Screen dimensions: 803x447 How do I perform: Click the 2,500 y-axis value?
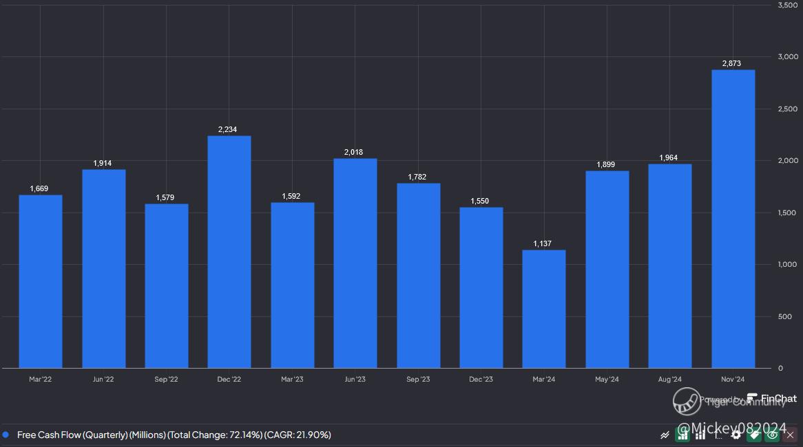click(x=788, y=109)
